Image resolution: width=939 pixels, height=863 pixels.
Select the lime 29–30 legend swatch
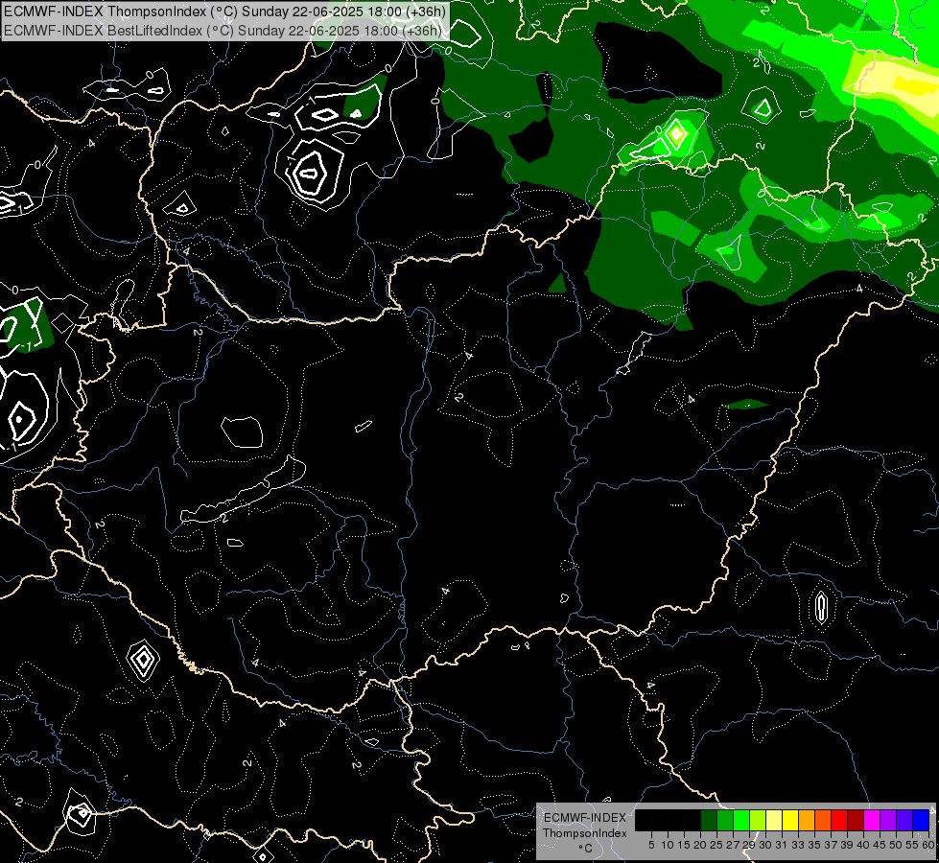[x=758, y=820]
